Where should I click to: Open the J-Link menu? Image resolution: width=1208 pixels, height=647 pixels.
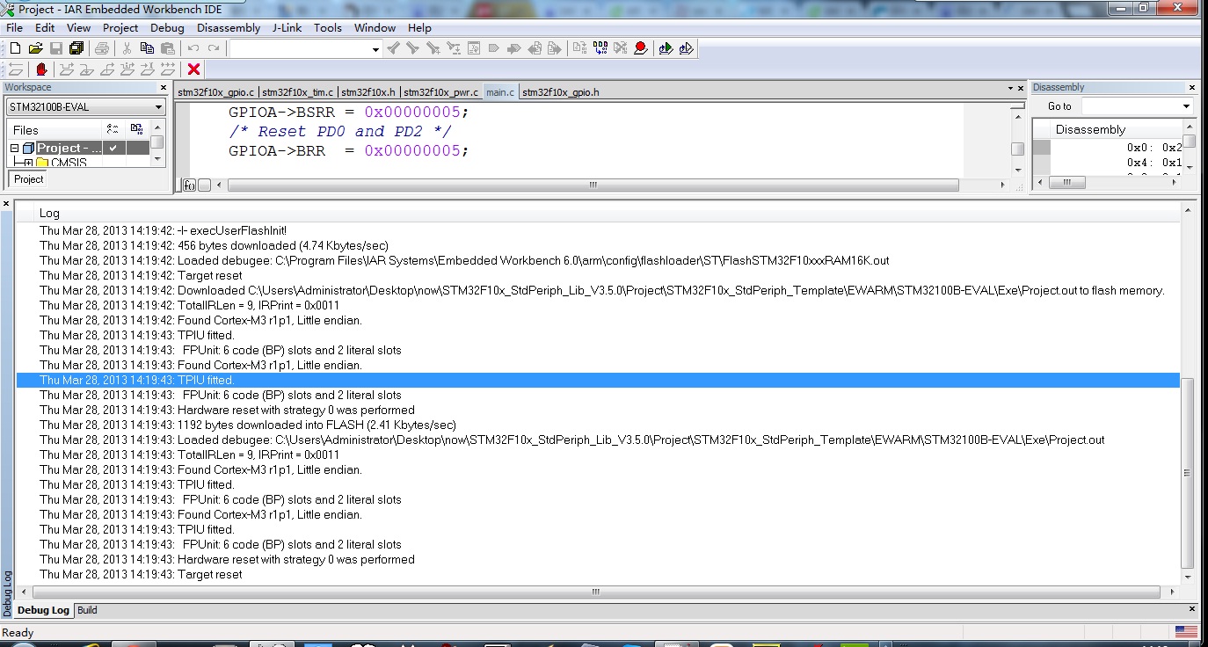[287, 27]
